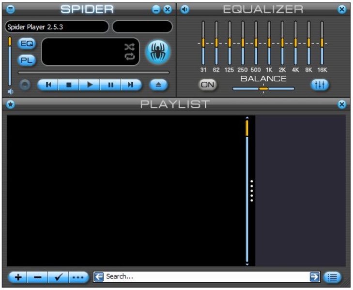Click the search previous left arrow

99,277
